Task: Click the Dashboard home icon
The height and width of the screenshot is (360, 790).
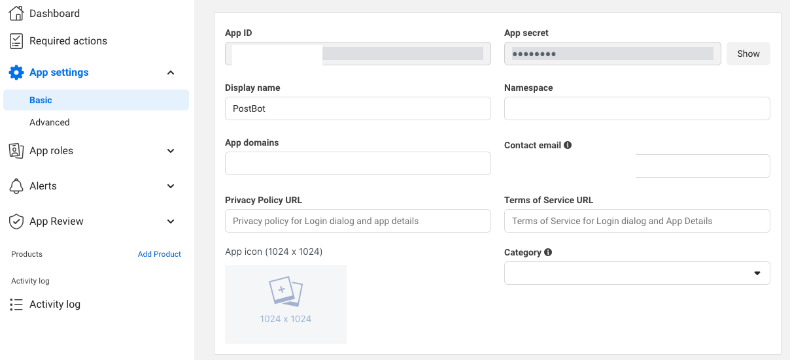Action: tap(16, 14)
